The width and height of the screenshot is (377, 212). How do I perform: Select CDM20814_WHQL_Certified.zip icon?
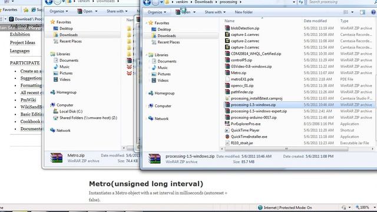(x=227, y=54)
